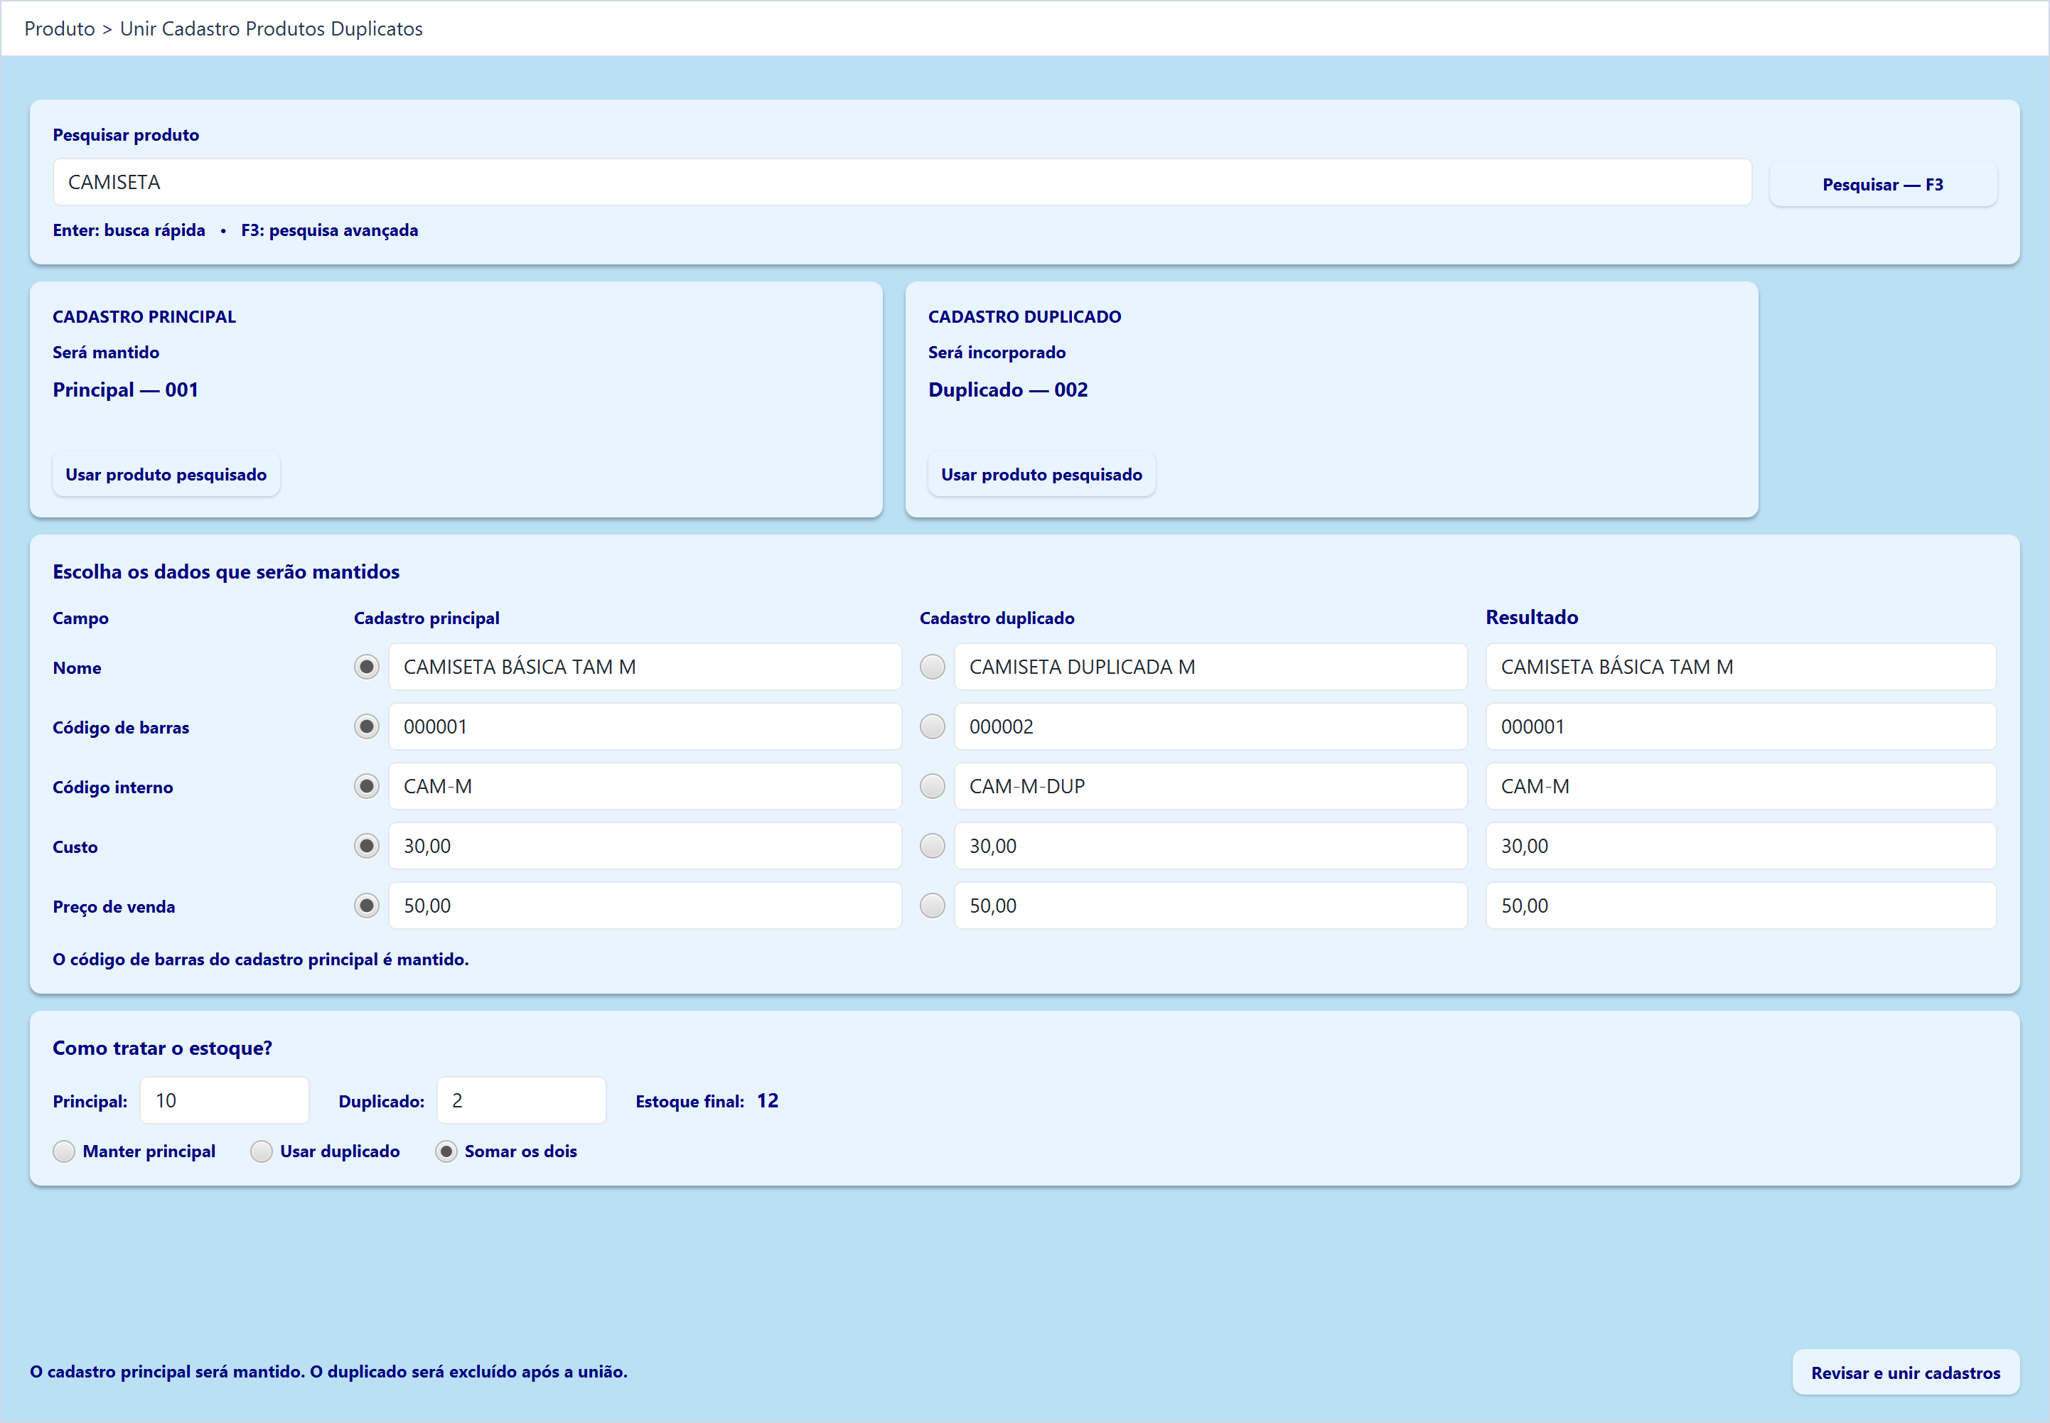Viewport: 2050px width, 1423px height.
Task: Click principal Código de barras field 000001
Action: point(645,726)
